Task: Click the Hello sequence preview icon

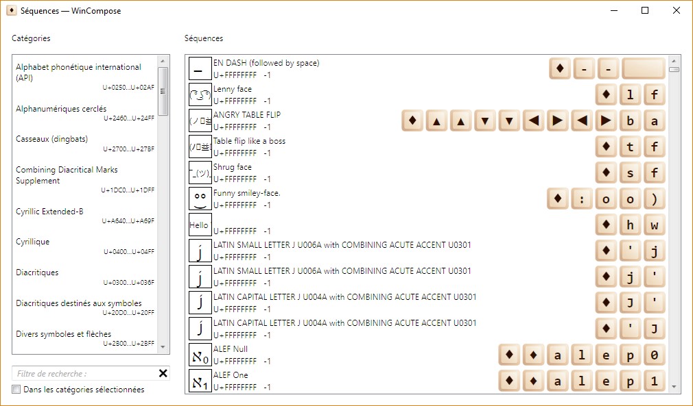Action: (x=200, y=225)
